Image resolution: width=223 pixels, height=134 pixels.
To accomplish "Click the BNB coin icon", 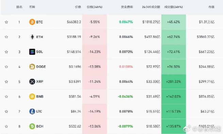I will click(32, 96).
